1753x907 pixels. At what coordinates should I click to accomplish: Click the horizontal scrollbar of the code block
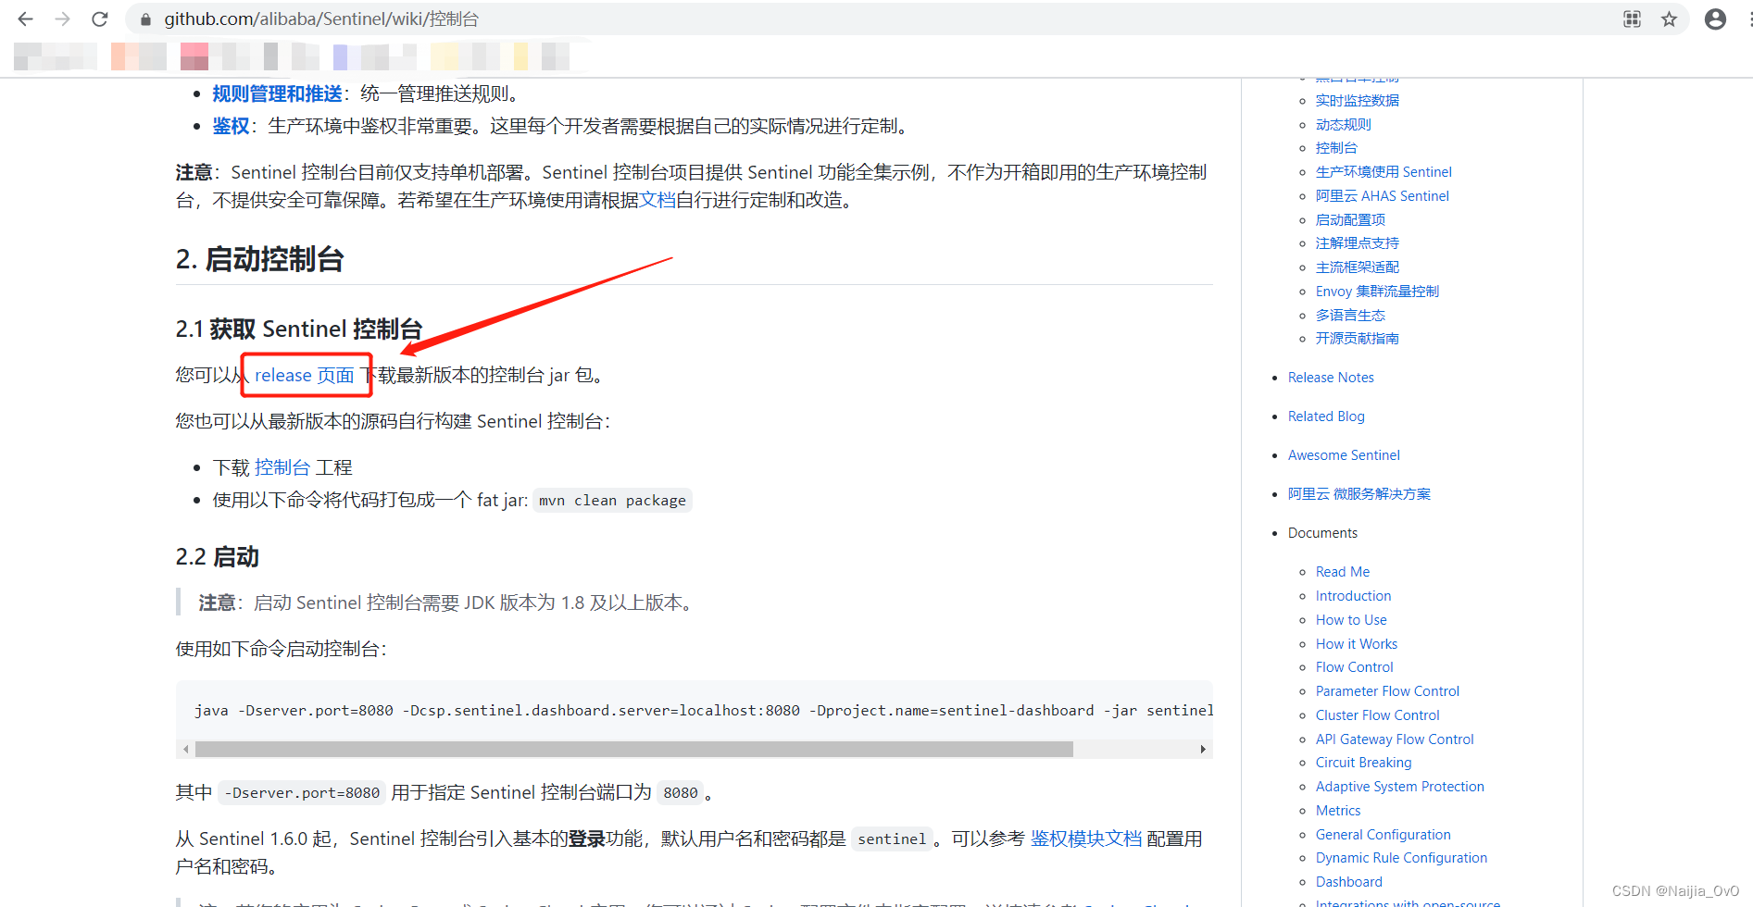(634, 749)
